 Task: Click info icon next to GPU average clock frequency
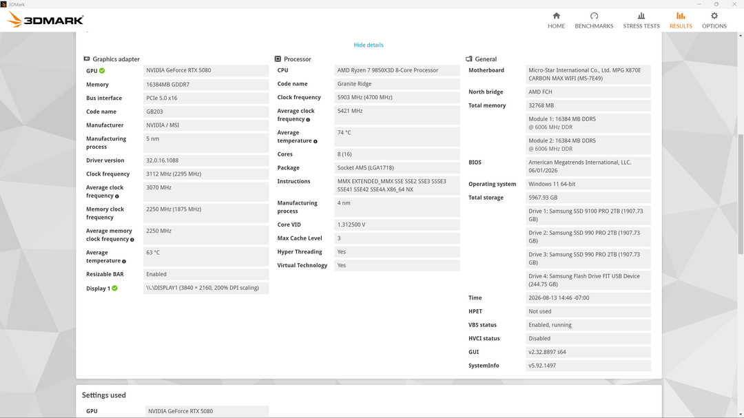pos(116,196)
